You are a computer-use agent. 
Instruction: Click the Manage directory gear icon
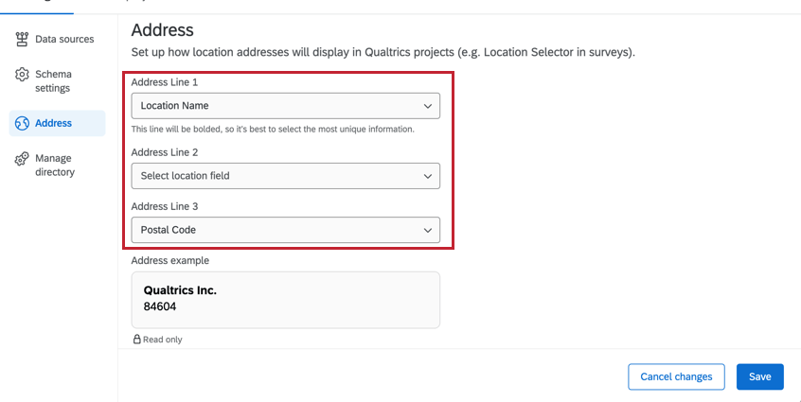coord(22,159)
